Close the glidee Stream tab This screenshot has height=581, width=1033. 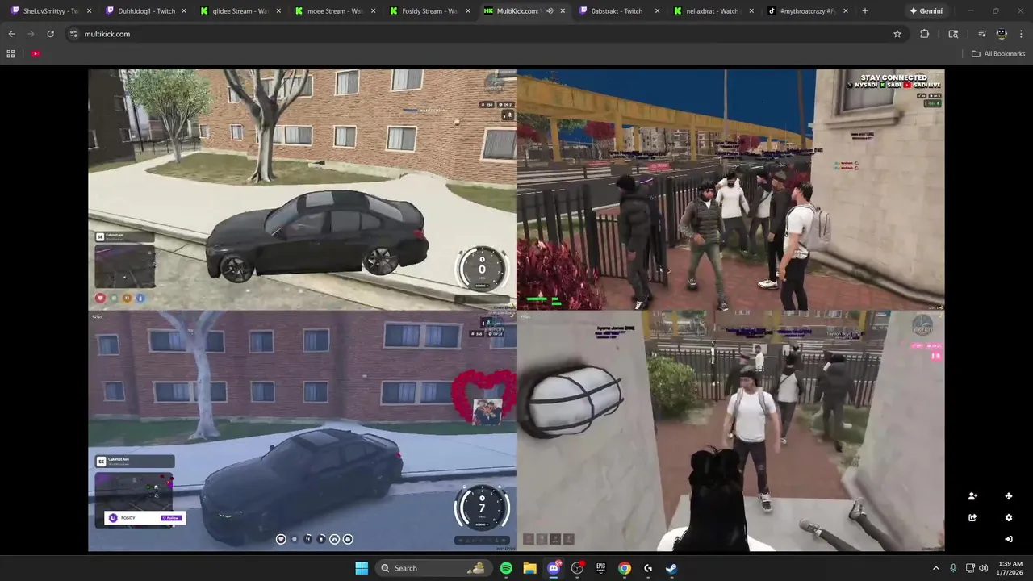278,11
